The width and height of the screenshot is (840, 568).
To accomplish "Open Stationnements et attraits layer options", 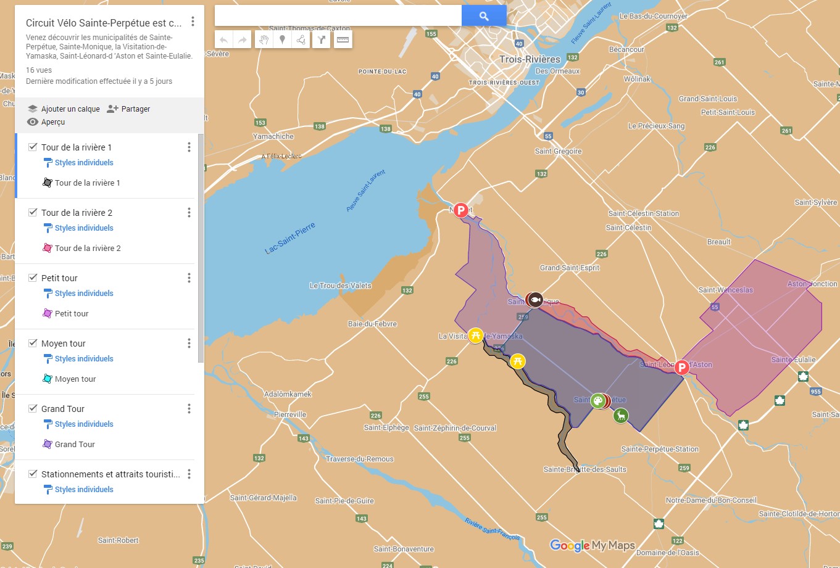I will [x=189, y=474].
